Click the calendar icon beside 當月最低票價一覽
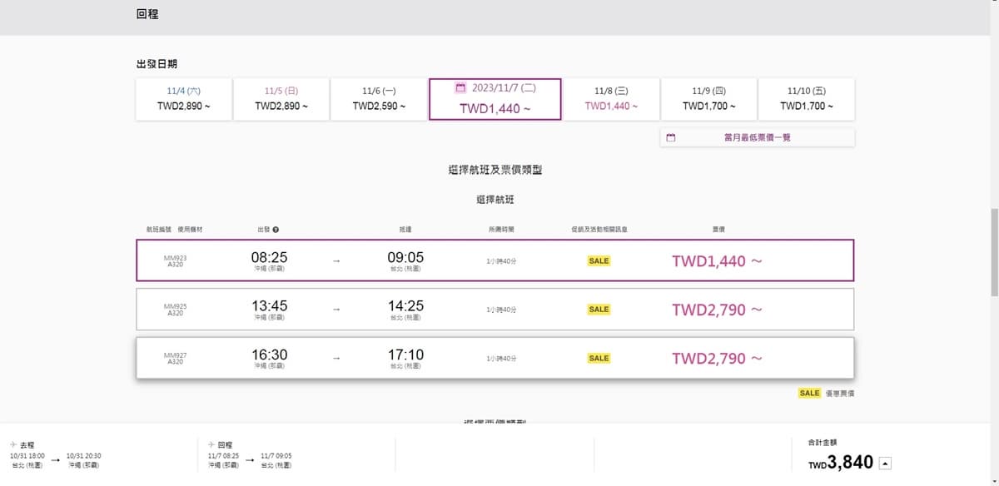 672,137
